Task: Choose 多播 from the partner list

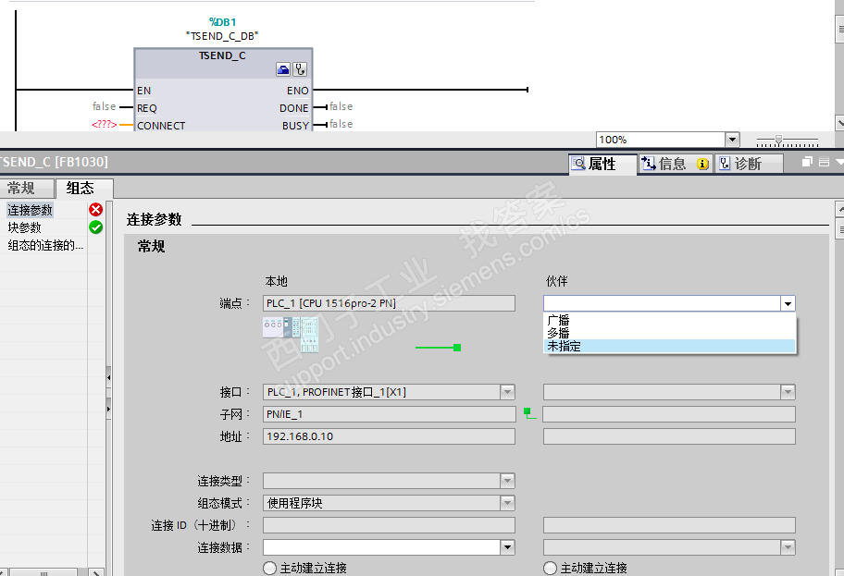Action: click(670, 334)
